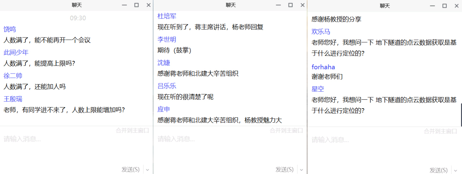The width and height of the screenshot is (462, 174).
Task: Maximize the right chat window
Action: point(444,6)
